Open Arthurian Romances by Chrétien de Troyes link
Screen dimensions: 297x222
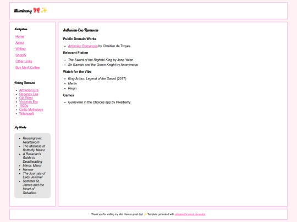tap(82, 46)
